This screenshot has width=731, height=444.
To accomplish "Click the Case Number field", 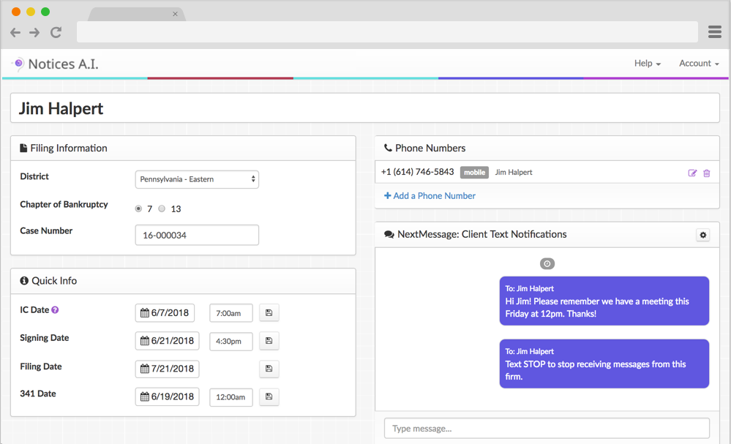I will 197,235.
